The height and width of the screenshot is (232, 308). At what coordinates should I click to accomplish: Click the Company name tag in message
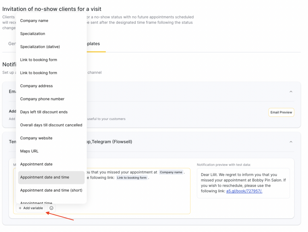point(171,172)
